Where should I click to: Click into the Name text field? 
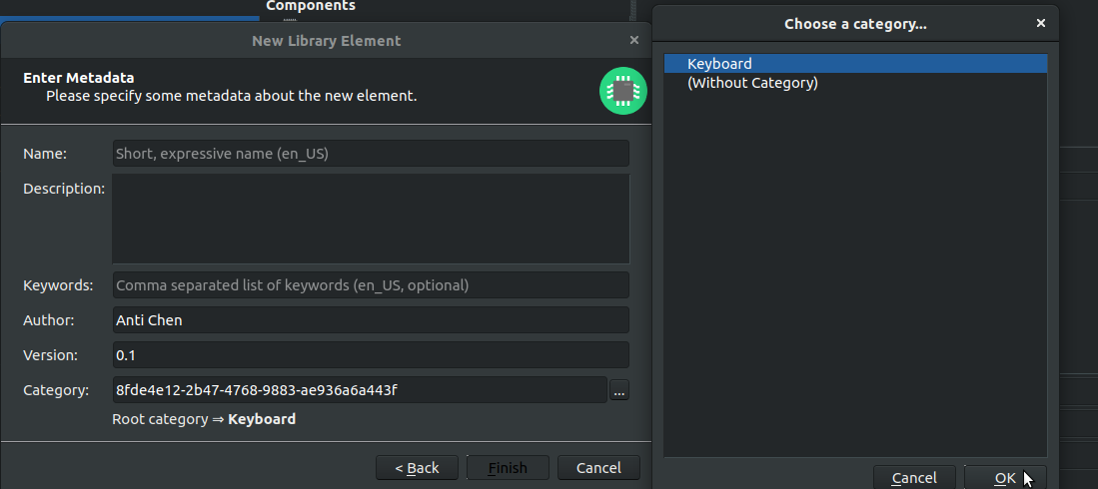[x=371, y=154]
